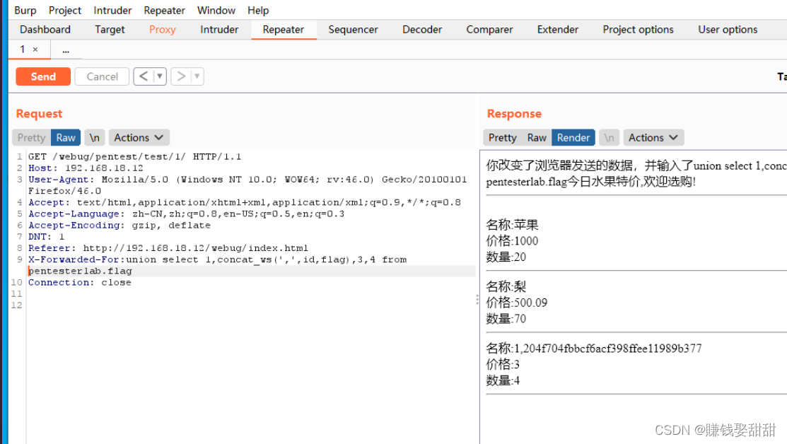The image size is (787, 444).
Task: Switch to the Proxy tab
Action: point(162,30)
